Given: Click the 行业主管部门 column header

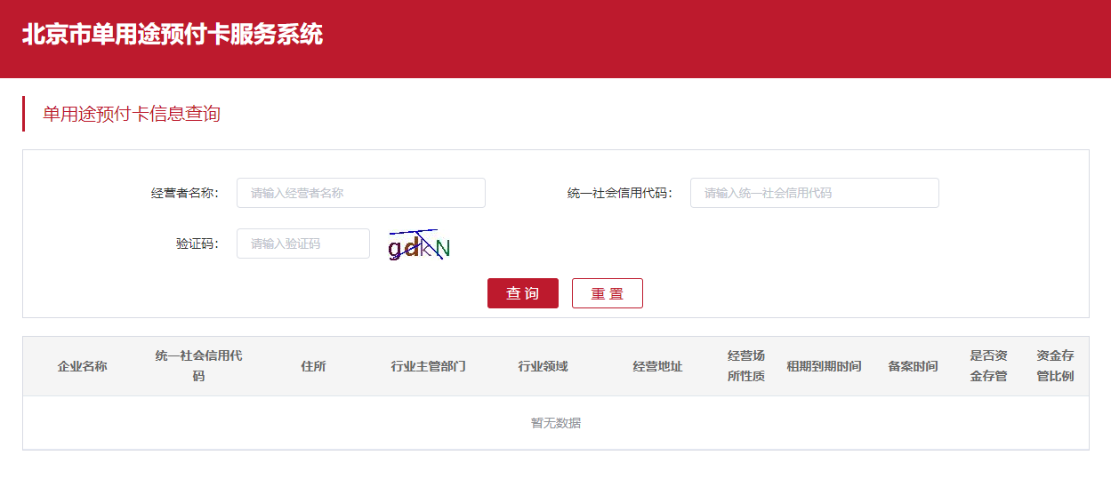Looking at the screenshot, I should click(x=428, y=366).
